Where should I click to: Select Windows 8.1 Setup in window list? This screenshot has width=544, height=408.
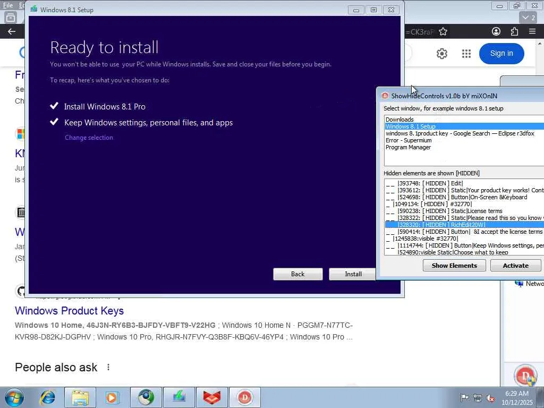click(x=464, y=126)
